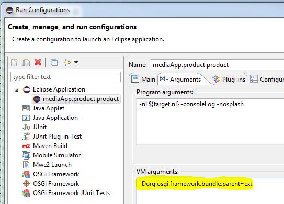Collapse all configurations with the toolbar icon
This screenshot has height=204, width=284.
click(x=54, y=63)
